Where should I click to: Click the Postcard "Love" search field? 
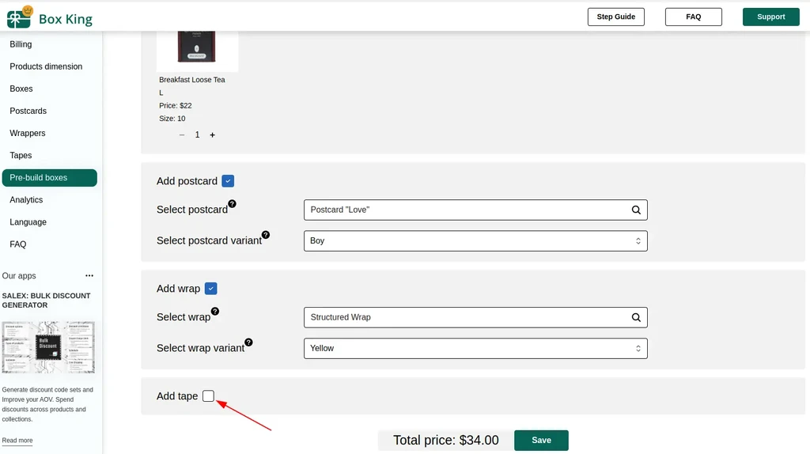point(475,210)
